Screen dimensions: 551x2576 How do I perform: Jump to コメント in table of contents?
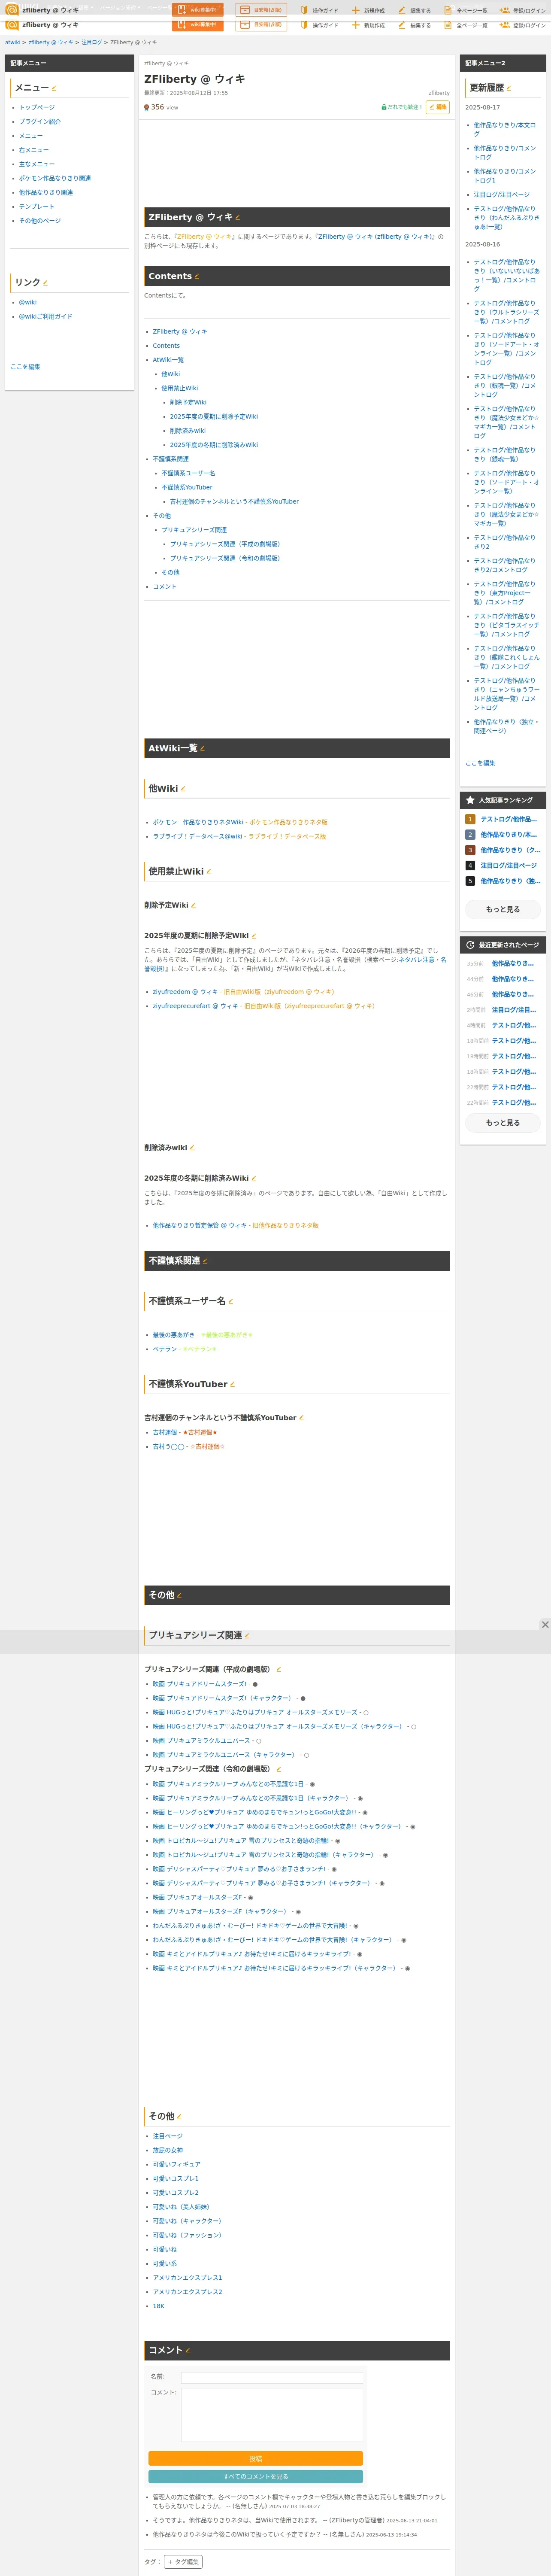[165, 586]
